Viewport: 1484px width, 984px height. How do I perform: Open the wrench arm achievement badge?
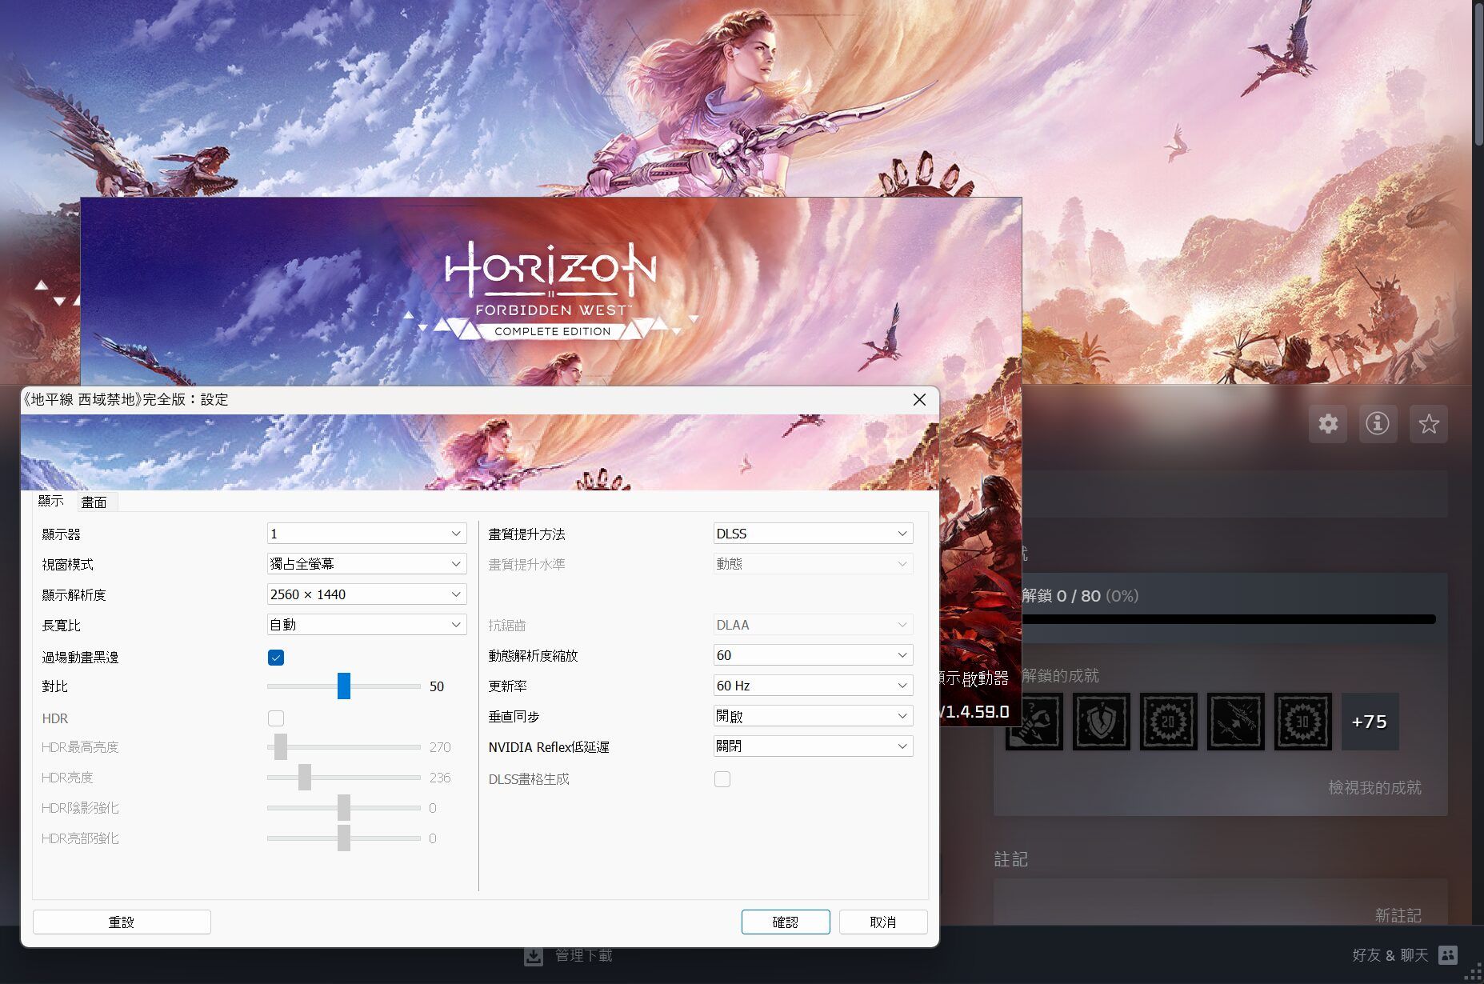[1034, 722]
